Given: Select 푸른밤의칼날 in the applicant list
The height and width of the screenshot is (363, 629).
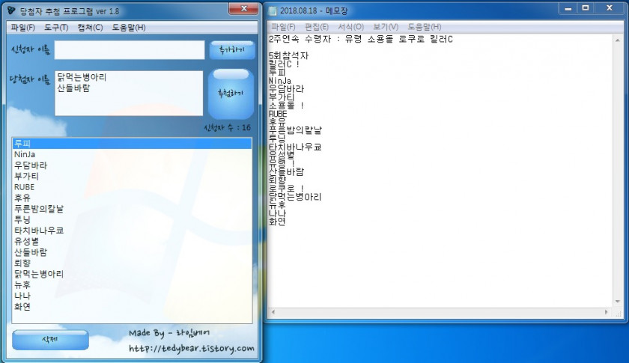Looking at the screenshot, I should tap(39, 209).
